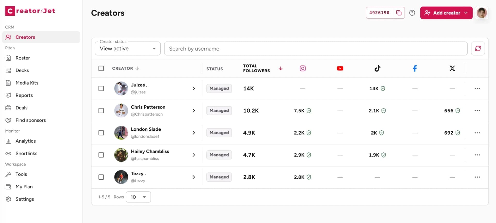The width and height of the screenshot is (496, 223).
Task: Open more options for Tezzy row
Action: tap(477, 177)
